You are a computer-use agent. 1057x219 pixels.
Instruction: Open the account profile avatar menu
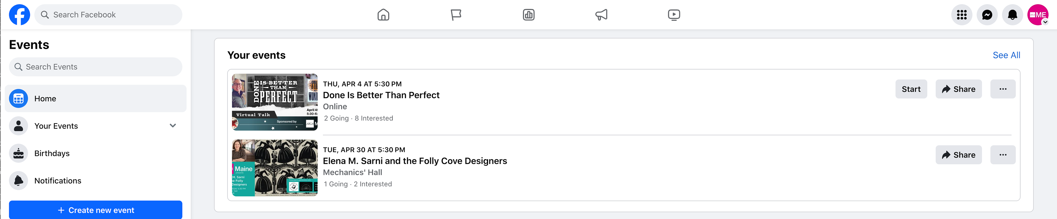(1038, 15)
